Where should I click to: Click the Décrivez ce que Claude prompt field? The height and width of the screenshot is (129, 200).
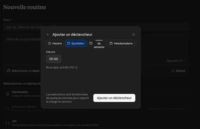[x=96, y=50]
